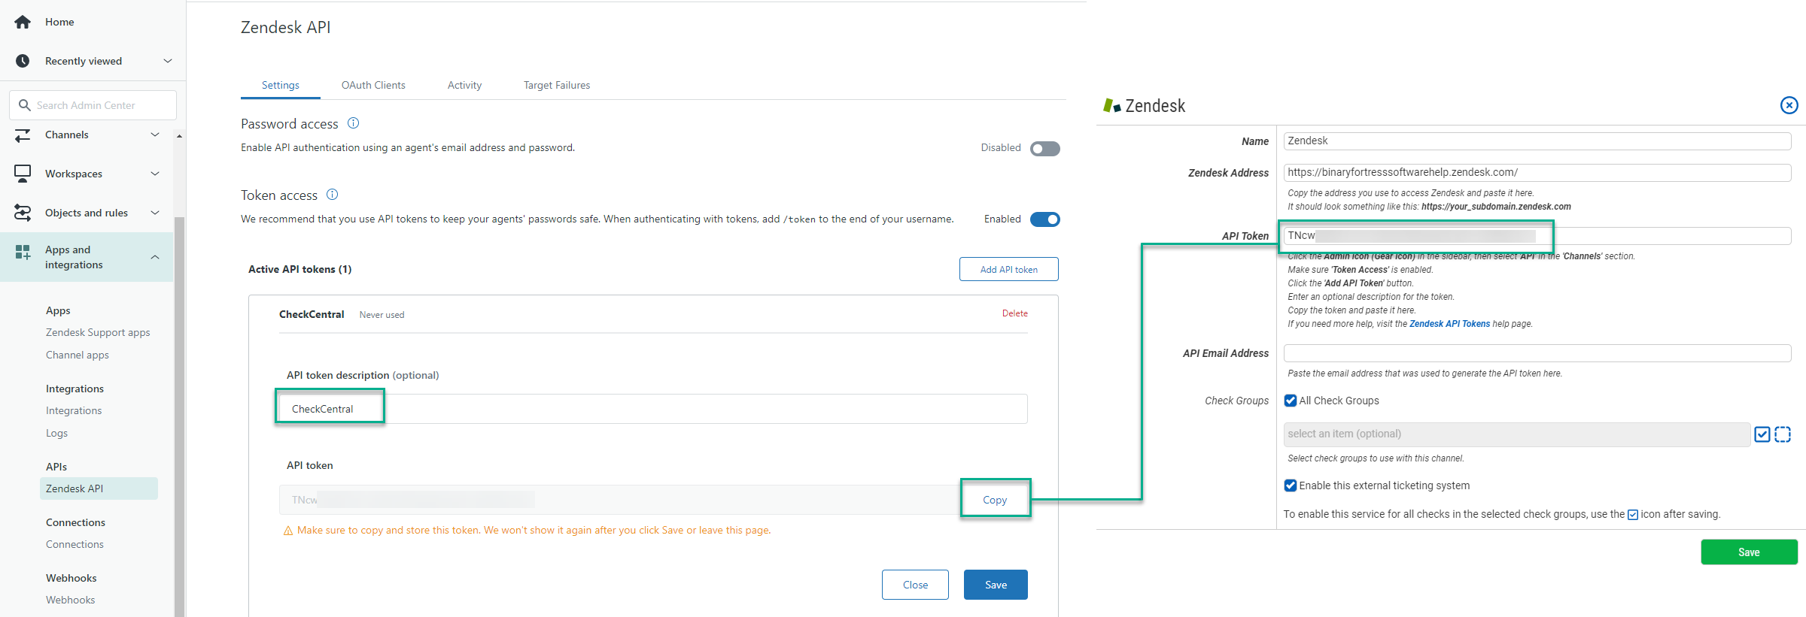Open the check groups select dropdown
Image resolution: width=1806 pixels, height=617 pixels.
click(x=1516, y=434)
